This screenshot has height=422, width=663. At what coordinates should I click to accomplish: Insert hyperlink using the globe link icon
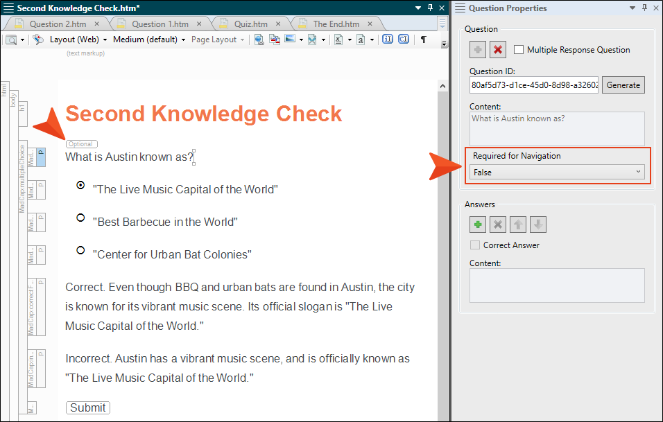[x=259, y=39]
